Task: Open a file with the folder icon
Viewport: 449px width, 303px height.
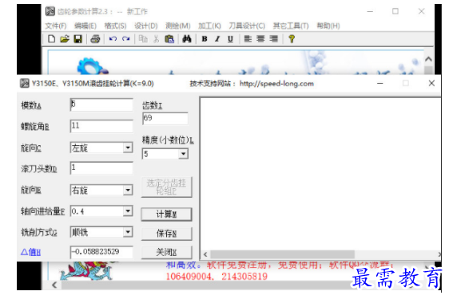Action: click(65, 38)
